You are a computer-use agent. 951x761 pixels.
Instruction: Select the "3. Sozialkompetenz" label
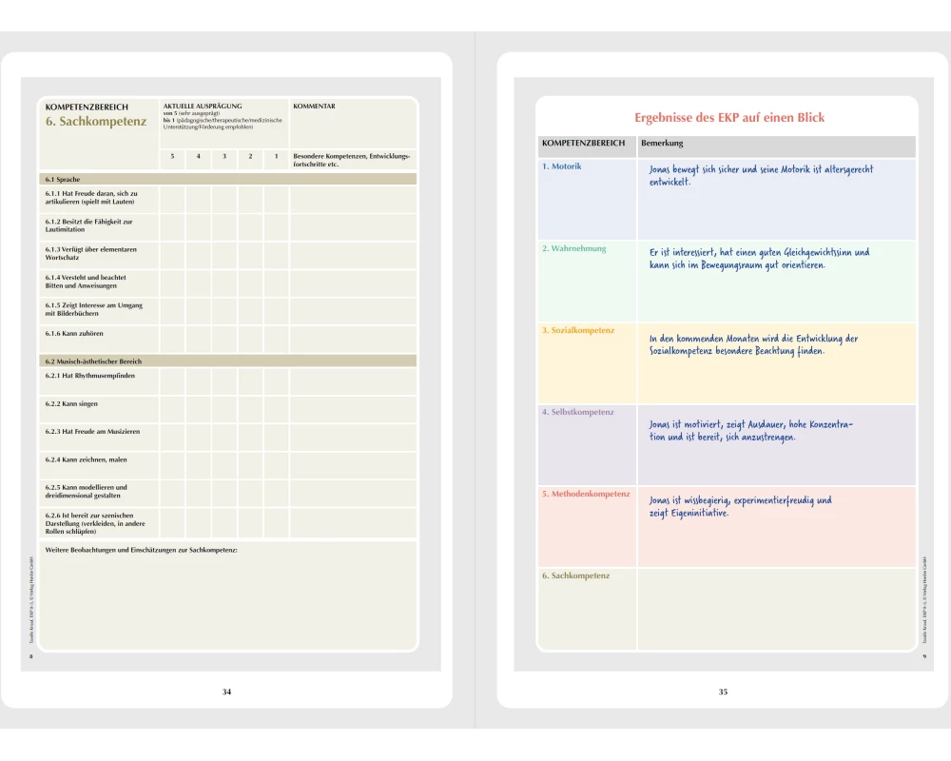[578, 330]
